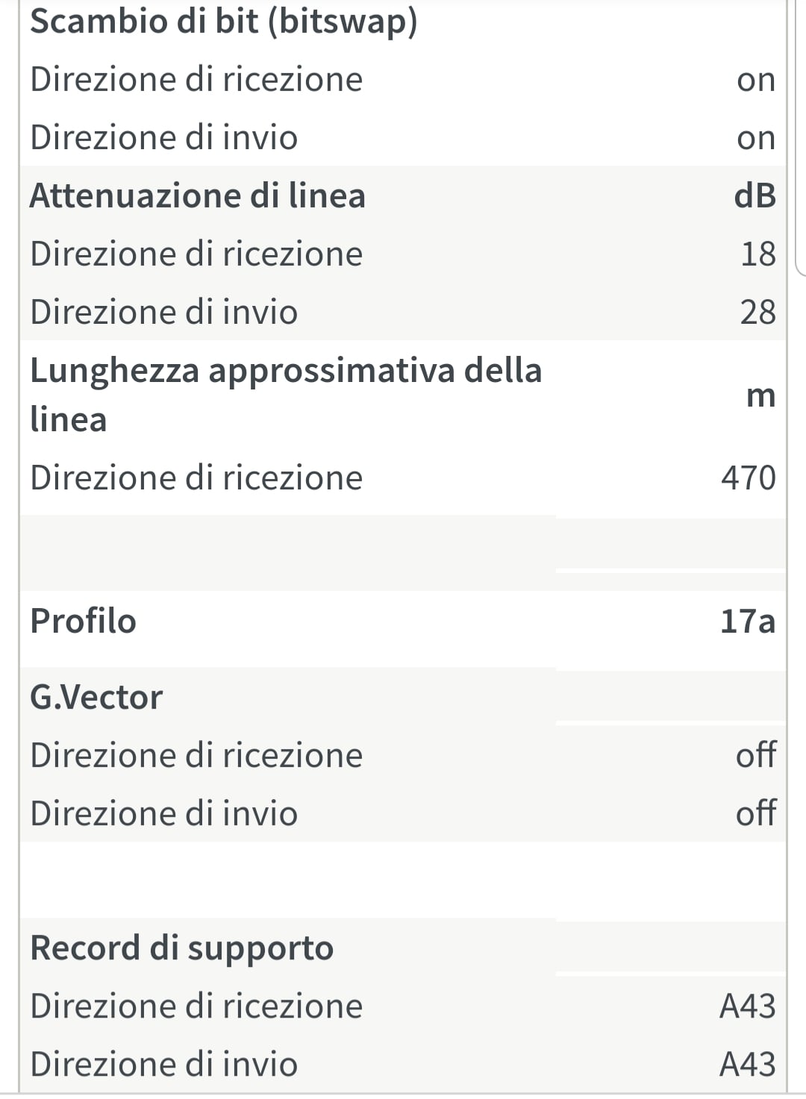Click the Attenuazione di linea heading

[x=198, y=196]
